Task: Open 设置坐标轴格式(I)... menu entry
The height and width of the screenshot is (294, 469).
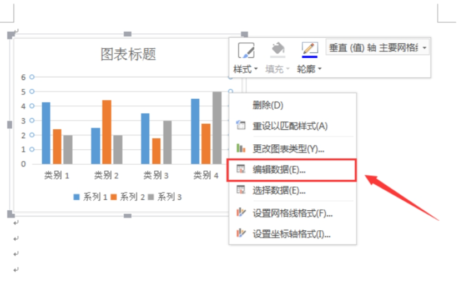Action: (293, 234)
